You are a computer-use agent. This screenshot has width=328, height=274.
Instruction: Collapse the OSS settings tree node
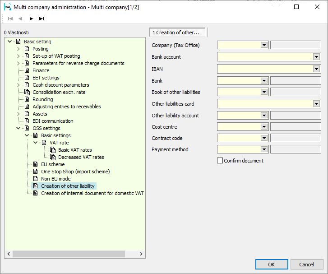coord(18,128)
